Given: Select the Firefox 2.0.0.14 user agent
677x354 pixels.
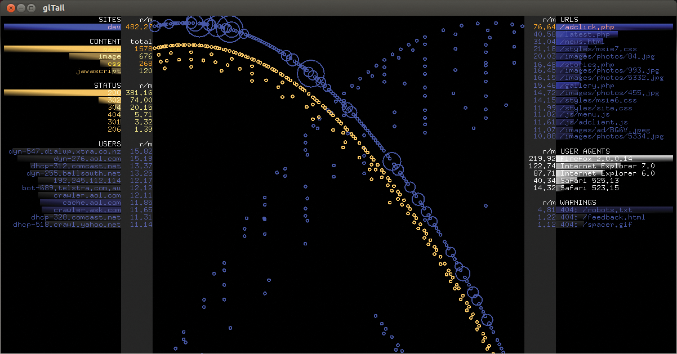Looking at the screenshot, I should tap(596, 159).
